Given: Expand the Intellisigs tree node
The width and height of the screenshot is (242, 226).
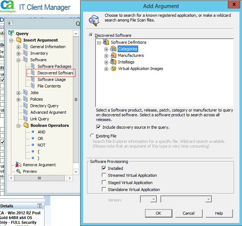Looking at the screenshot, I should point(106,63).
